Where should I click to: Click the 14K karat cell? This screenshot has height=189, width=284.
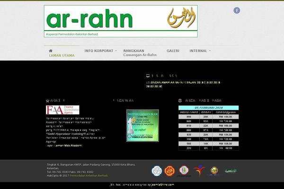coord(206,144)
